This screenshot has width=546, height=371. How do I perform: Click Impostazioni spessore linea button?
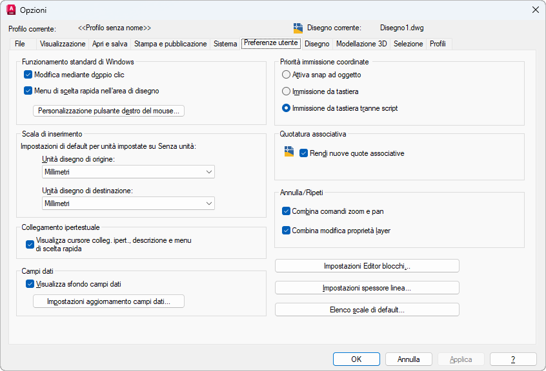click(367, 288)
